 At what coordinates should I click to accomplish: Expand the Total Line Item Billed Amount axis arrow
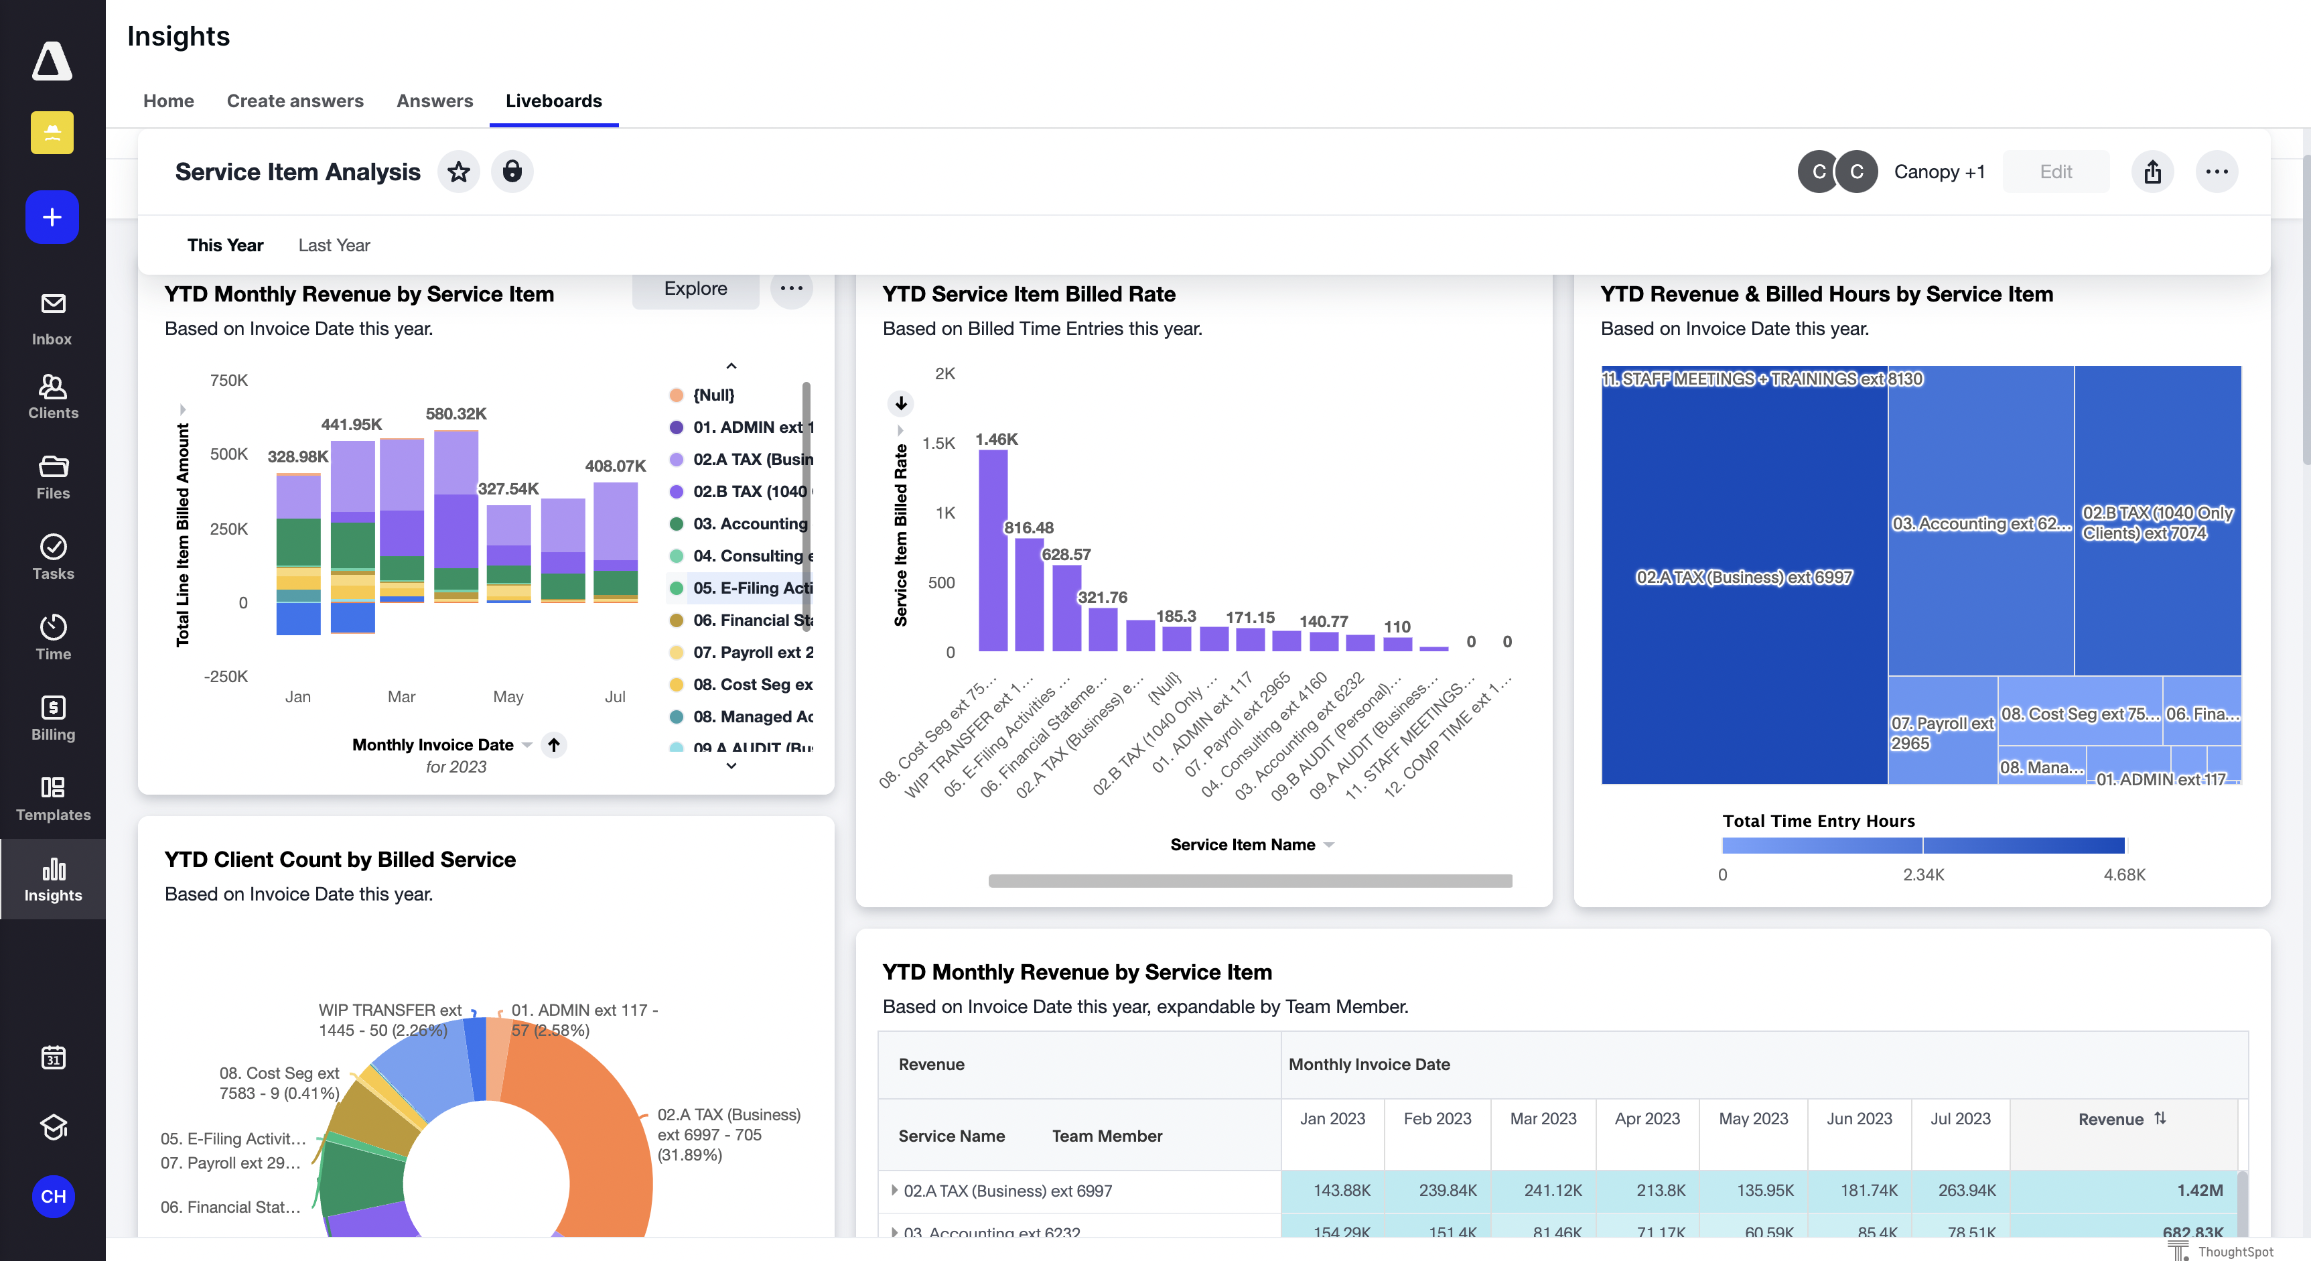click(182, 410)
